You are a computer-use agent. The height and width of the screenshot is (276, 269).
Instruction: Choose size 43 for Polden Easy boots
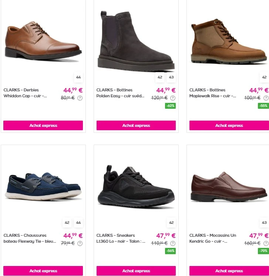171,77
